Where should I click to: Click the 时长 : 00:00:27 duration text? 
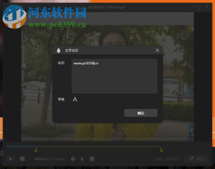point(167,159)
